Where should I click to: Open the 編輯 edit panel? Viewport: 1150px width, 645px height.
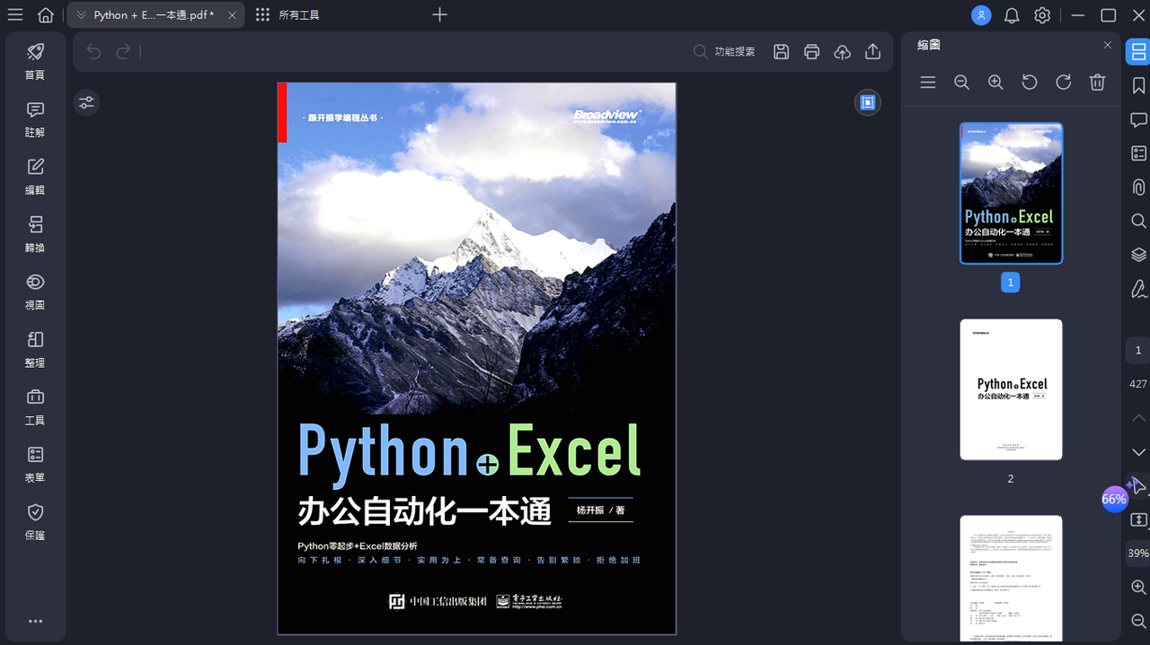35,176
